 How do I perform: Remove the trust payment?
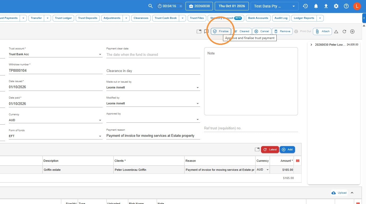pos(282,31)
